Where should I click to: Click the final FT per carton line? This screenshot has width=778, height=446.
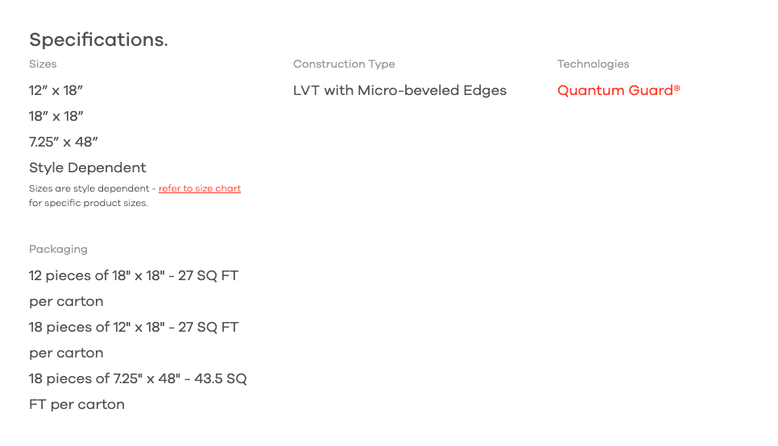click(77, 404)
